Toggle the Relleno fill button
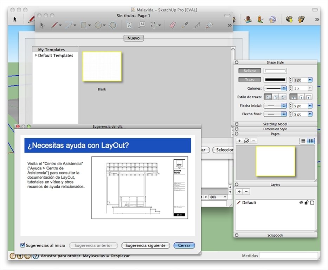This screenshot has height=270, width=328. [x=250, y=71]
